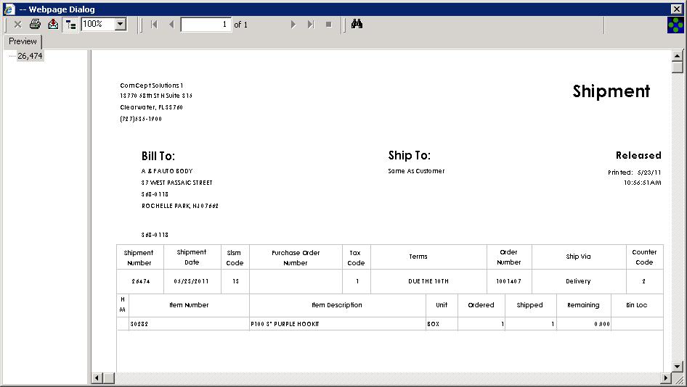Click the Export report icon
The width and height of the screenshot is (687, 387).
pos(53,24)
